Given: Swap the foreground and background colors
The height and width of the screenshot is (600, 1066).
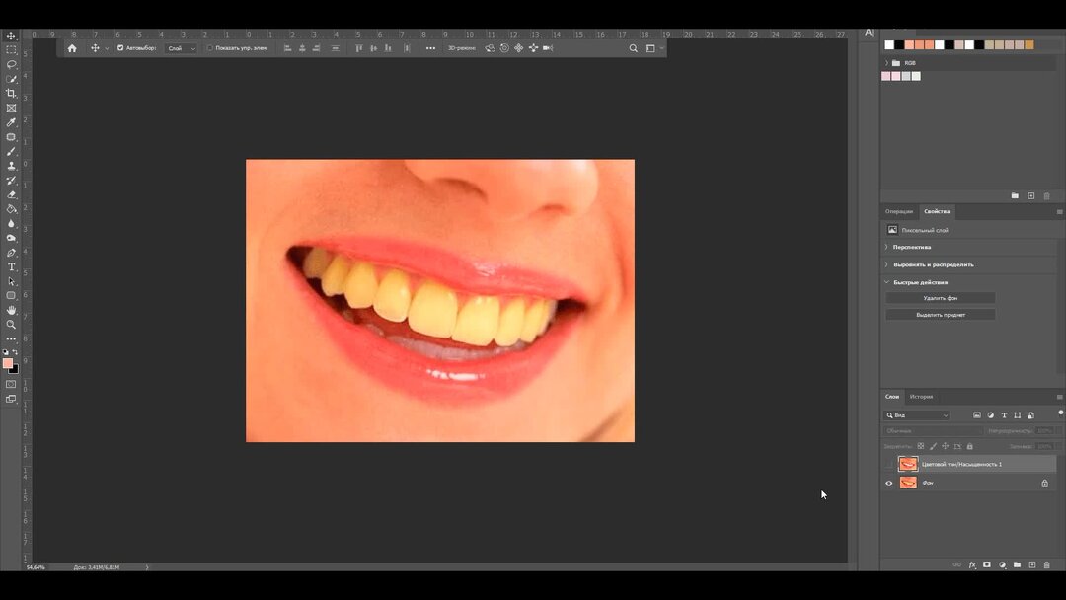Looking at the screenshot, I should pyautogui.click(x=15, y=352).
